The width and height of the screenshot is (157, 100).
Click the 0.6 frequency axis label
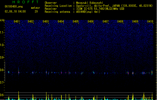point(2,95)
